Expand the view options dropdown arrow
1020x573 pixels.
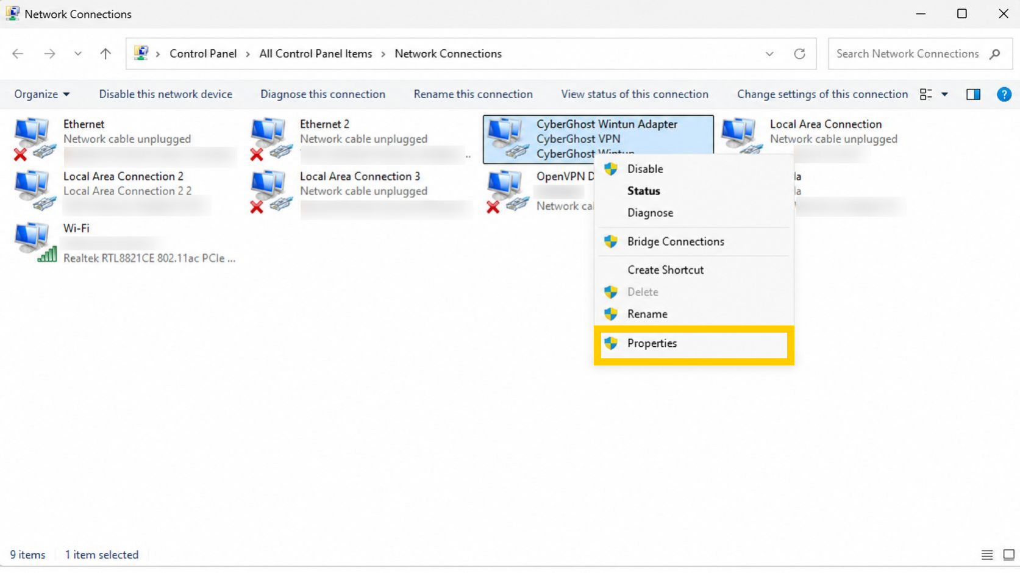click(x=944, y=94)
